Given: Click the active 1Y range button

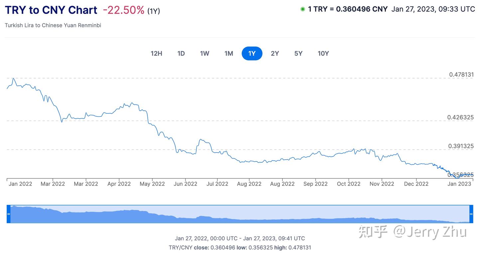Looking at the screenshot, I should click(x=252, y=53).
